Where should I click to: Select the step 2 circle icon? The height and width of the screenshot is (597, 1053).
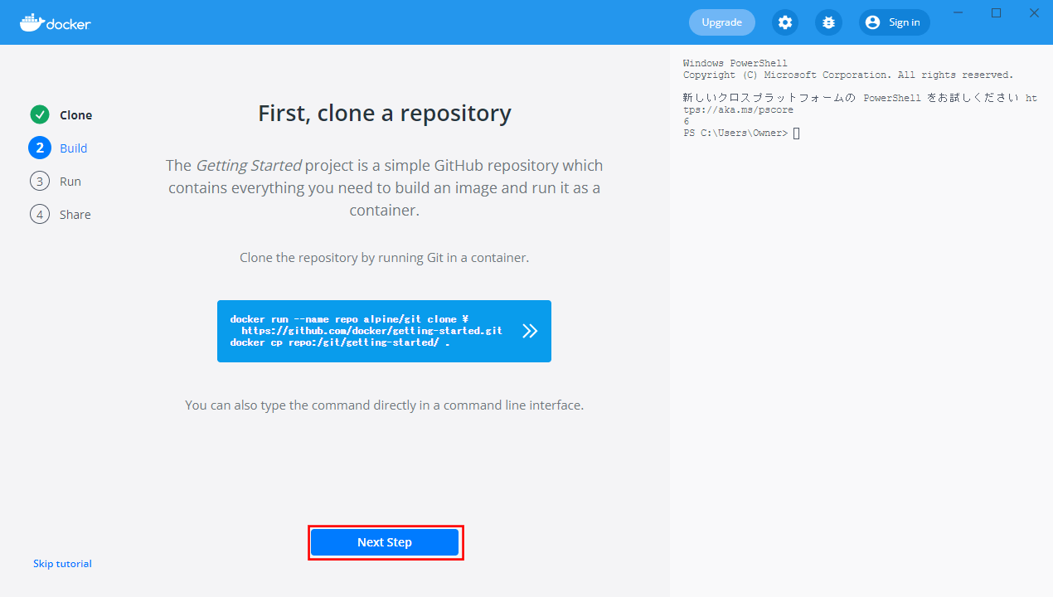pyautogui.click(x=40, y=148)
